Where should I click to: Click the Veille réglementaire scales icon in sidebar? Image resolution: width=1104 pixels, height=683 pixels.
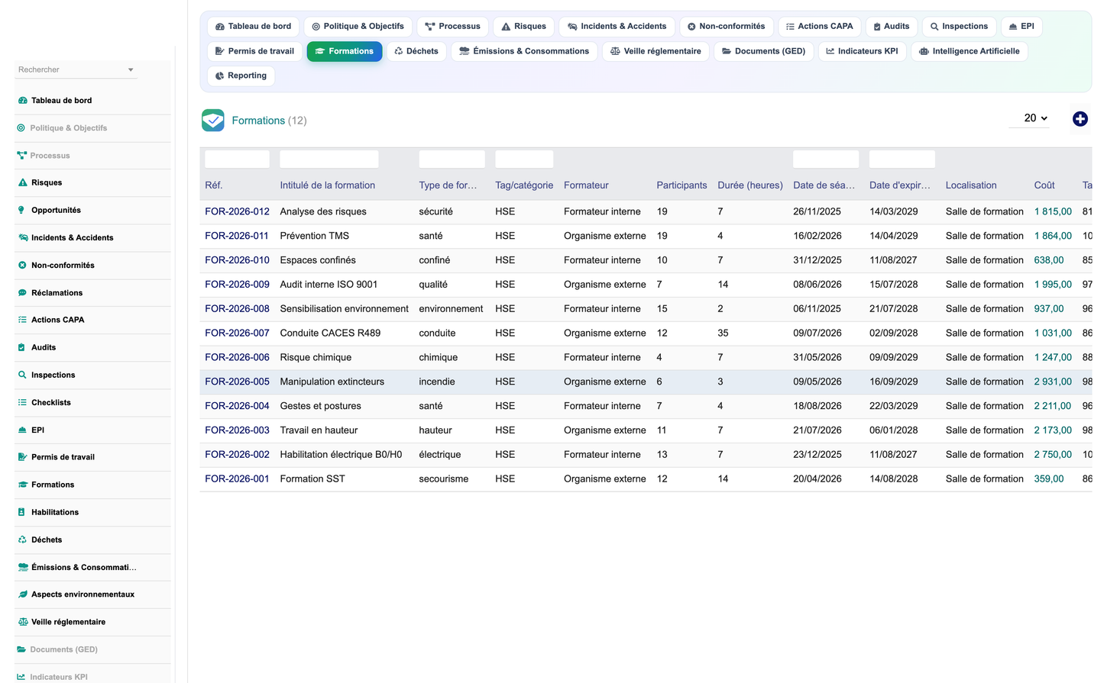coord(22,622)
